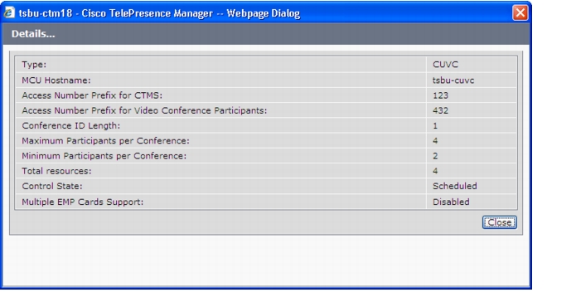Select the Total resources value

pos(435,171)
